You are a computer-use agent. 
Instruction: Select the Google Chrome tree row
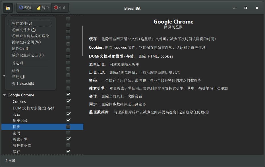point(42,95)
